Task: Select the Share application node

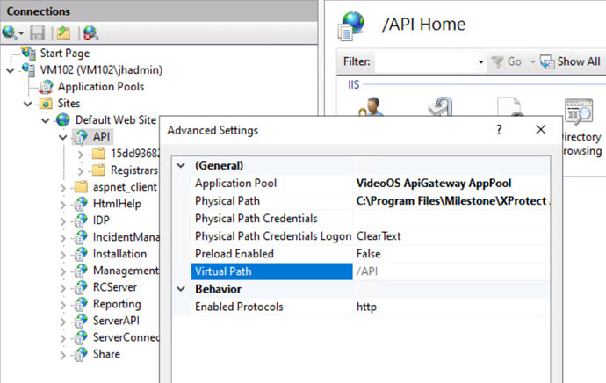Action: pyautogui.click(x=106, y=354)
